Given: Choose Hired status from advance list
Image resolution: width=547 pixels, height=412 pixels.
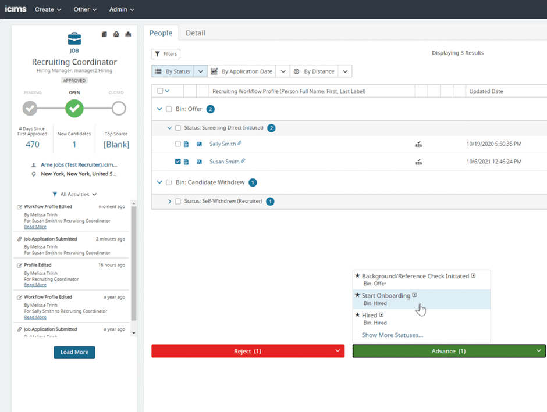Looking at the screenshot, I should [421, 318].
